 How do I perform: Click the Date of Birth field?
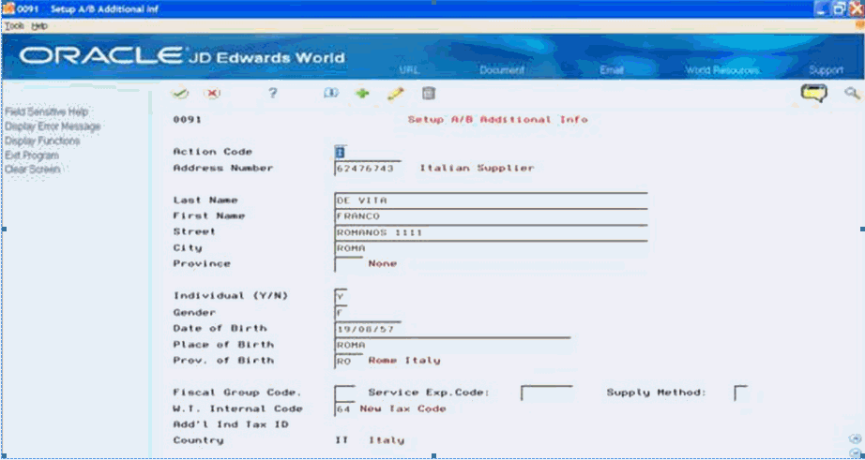click(x=368, y=328)
